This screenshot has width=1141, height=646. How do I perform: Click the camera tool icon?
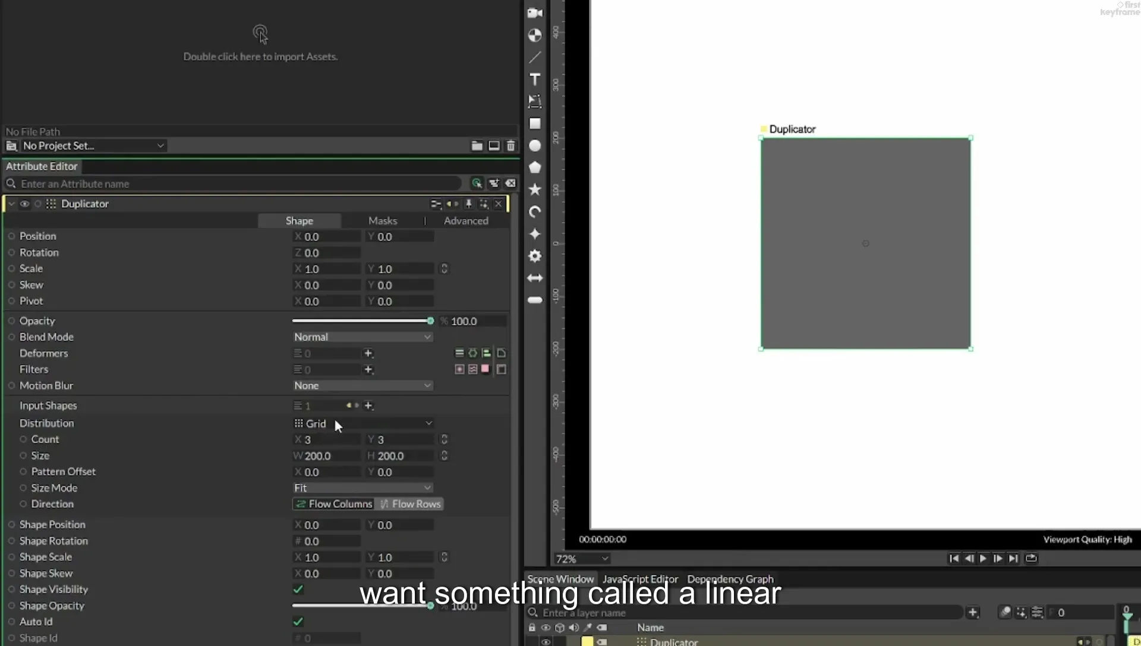tap(535, 13)
